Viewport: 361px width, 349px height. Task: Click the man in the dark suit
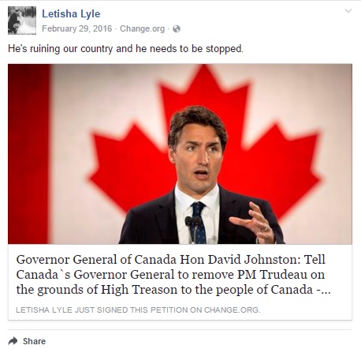[199, 175]
